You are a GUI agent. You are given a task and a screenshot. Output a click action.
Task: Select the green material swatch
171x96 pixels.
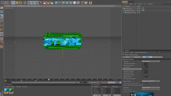pyautogui.click(x=11, y=91)
